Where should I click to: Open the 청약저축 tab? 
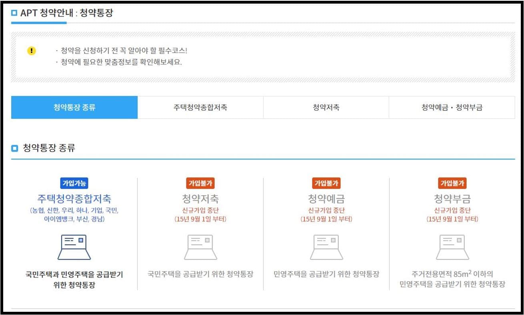[x=326, y=108]
